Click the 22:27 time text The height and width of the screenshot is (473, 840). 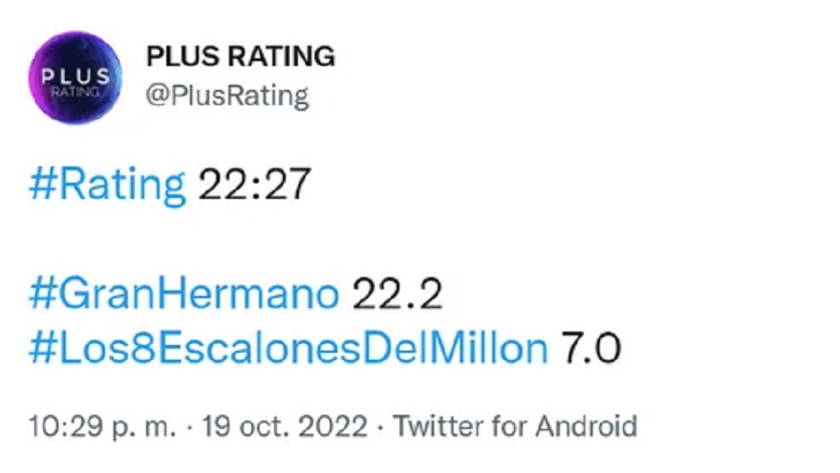(x=254, y=183)
